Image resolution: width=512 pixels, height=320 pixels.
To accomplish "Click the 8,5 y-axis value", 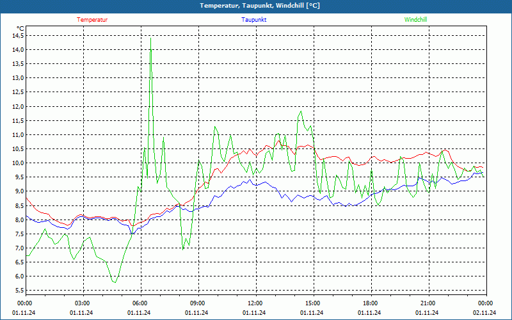I will (x=20, y=205).
